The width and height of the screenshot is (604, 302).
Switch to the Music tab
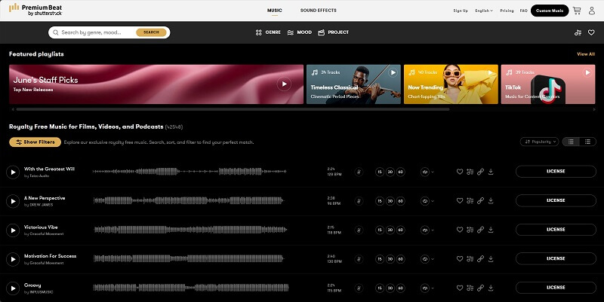275,11
